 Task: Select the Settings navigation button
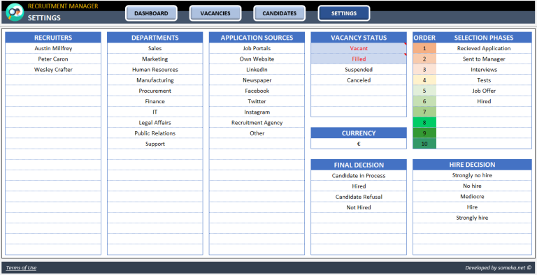pos(344,13)
